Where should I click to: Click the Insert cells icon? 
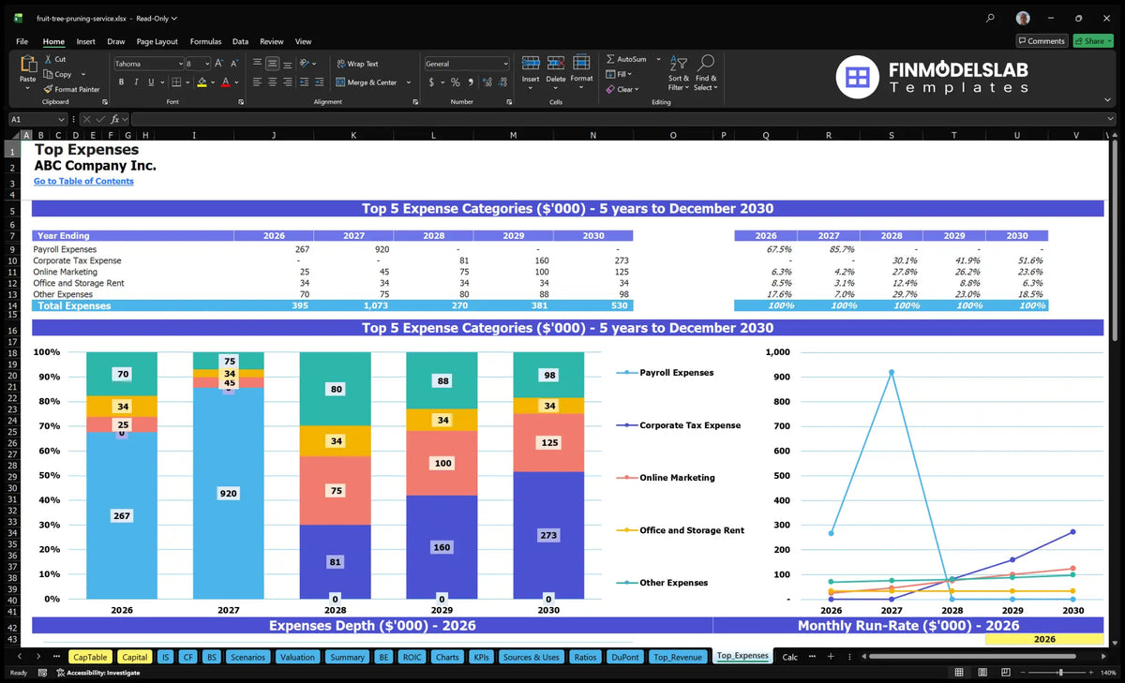point(531,64)
